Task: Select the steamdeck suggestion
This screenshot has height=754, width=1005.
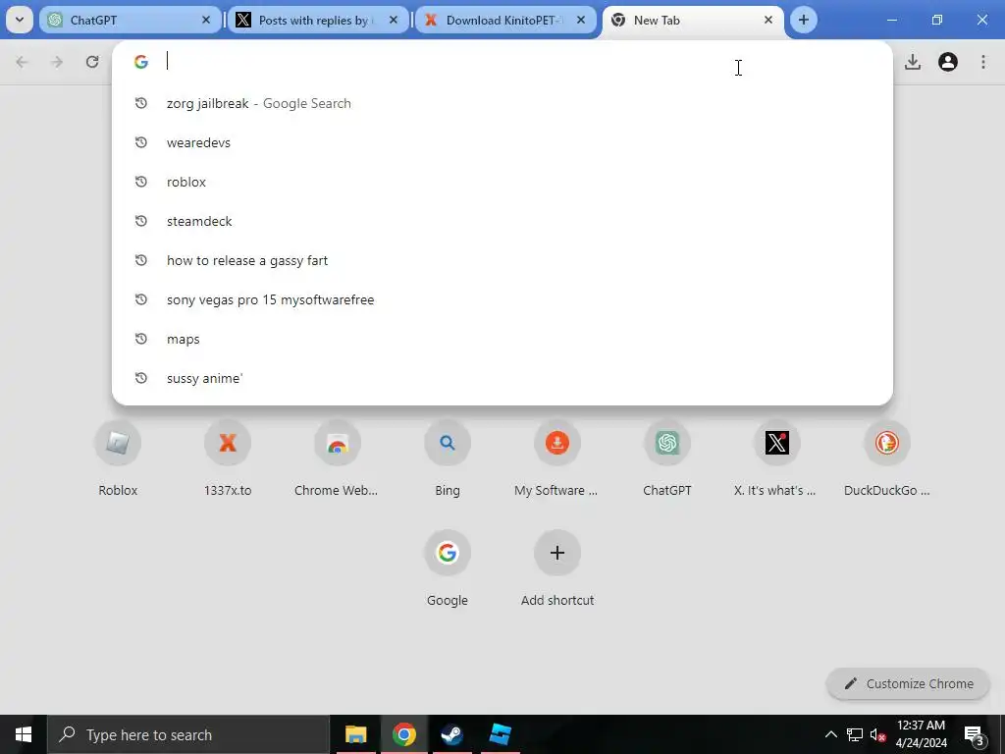Action: [502, 221]
